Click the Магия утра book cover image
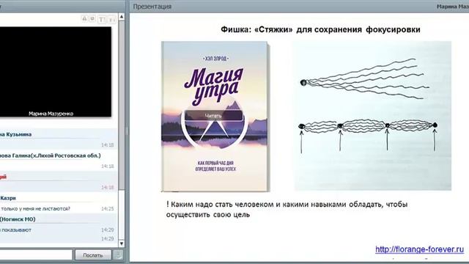This screenshot has width=469, height=264. (x=215, y=117)
